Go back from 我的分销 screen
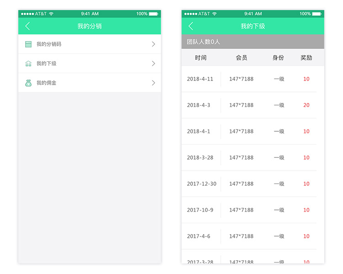Viewport: 343px width, 274px height. tap(27, 26)
